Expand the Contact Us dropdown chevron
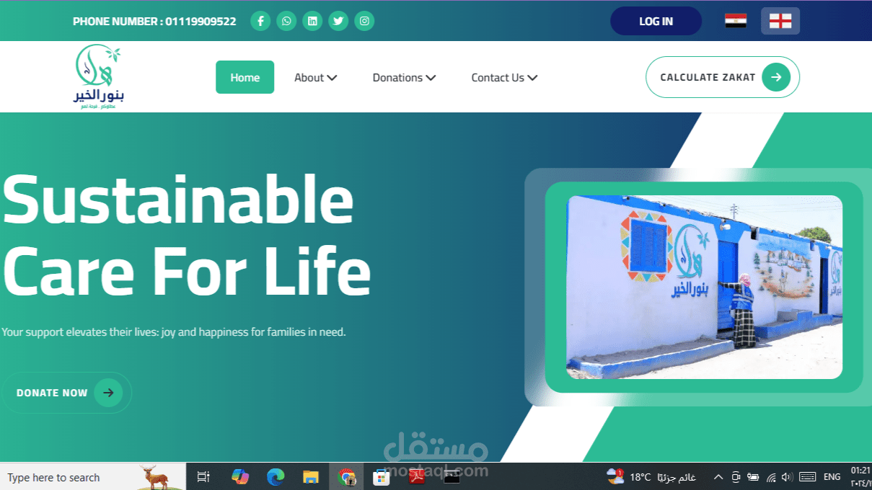The height and width of the screenshot is (490, 872). pos(532,78)
